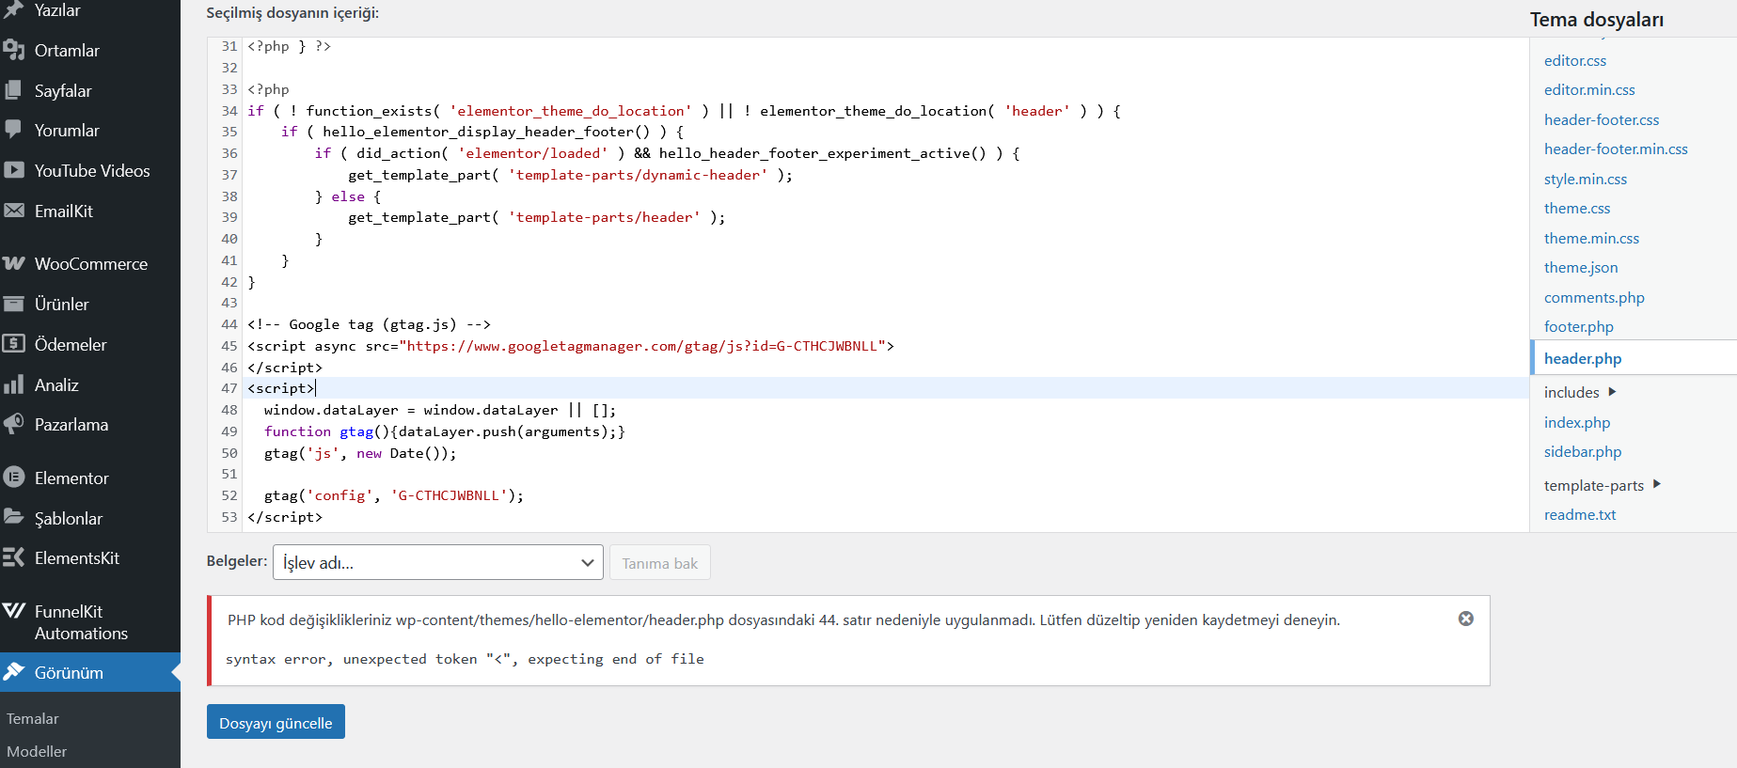The image size is (1737, 768).
Task: Open footer.php theme file
Action: [1579, 326]
